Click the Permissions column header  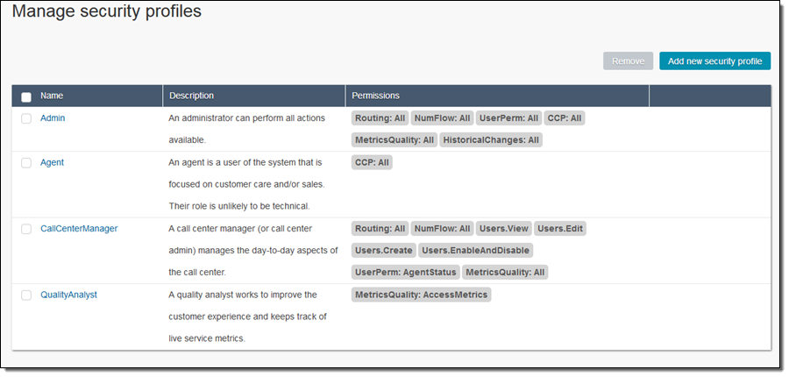375,96
